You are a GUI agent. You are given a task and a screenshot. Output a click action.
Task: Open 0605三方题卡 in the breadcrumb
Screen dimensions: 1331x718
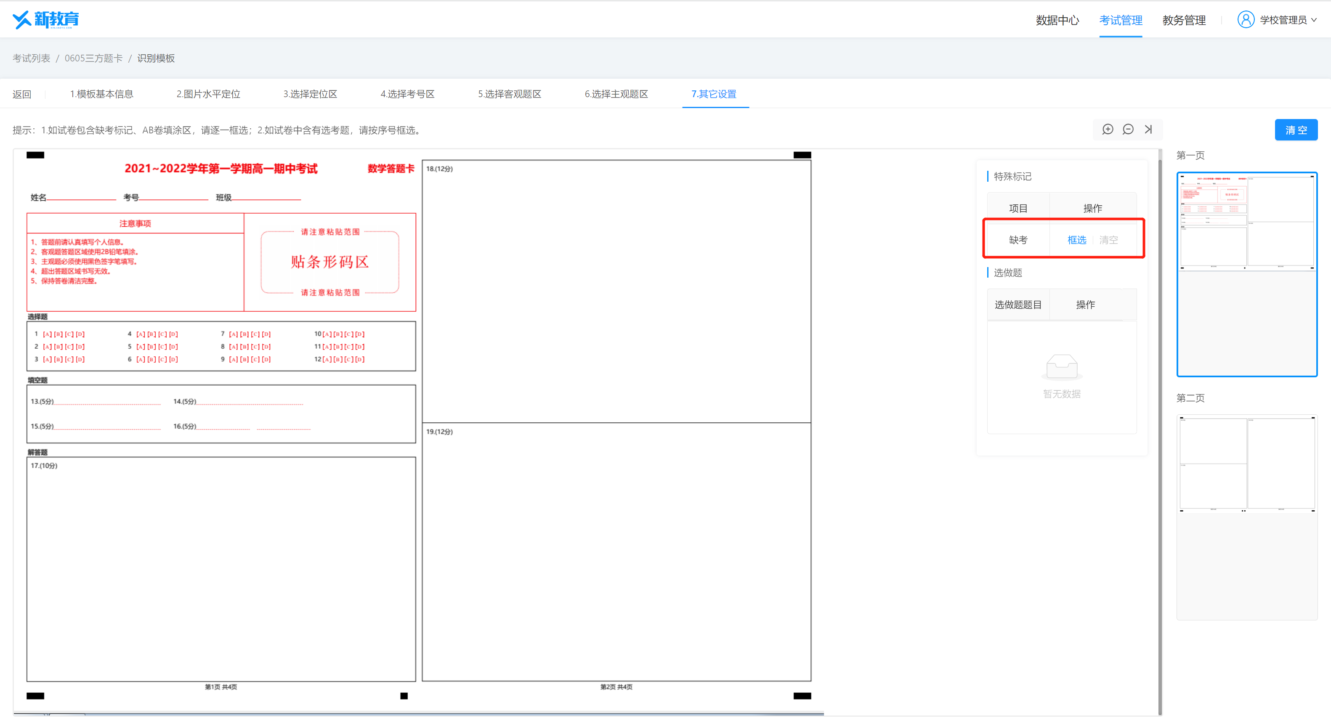pyautogui.click(x=93, y=58)
